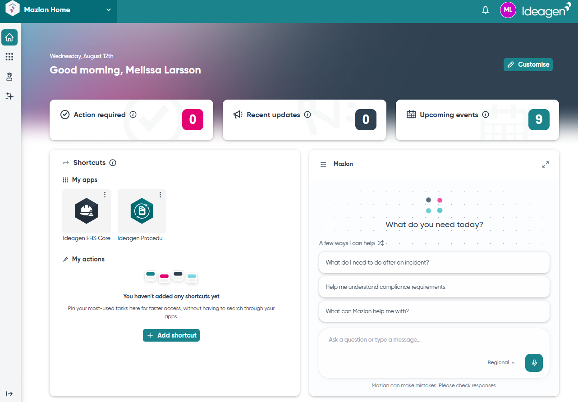578x402 pixels.
Task: Open the support agent sidebar icon
Action: 9,77
